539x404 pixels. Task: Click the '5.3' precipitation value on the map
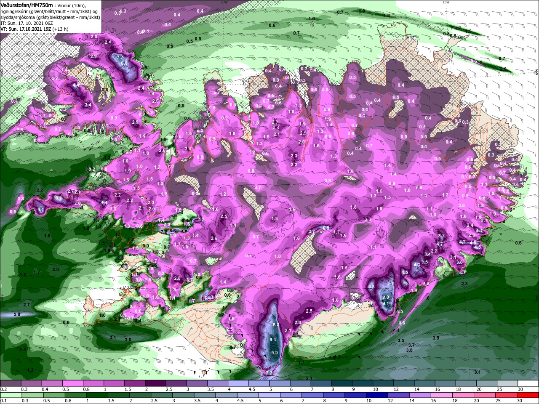tap(371, 287)
